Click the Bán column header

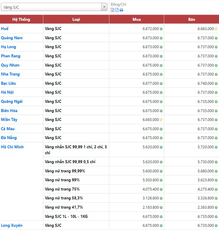click(x=191, y=19)
